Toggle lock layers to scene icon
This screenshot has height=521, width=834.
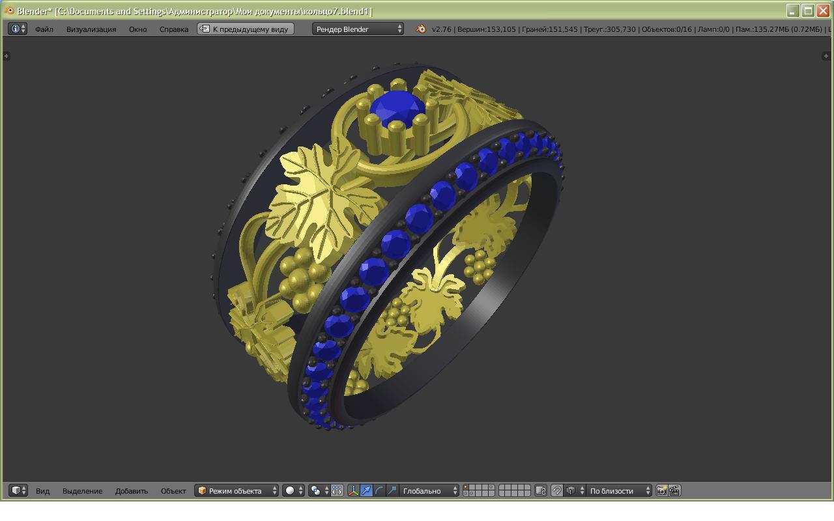541,490
